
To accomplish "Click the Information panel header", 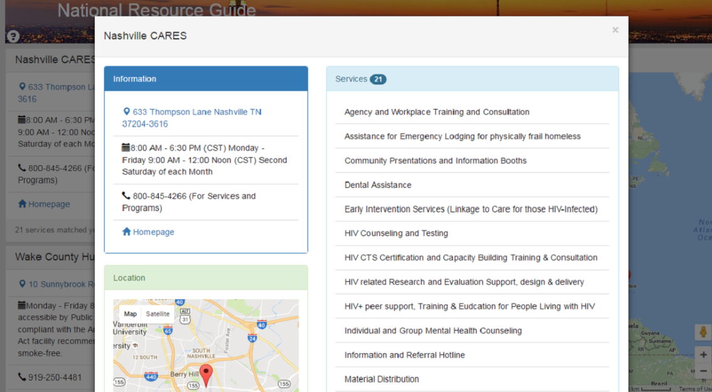I will 206,79.
